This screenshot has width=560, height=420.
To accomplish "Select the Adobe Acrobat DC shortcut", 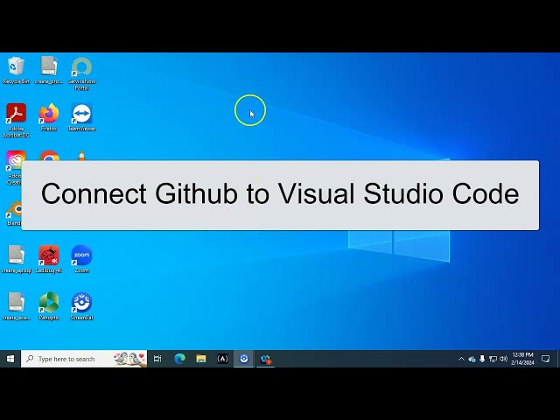I will tap(16, 121).
